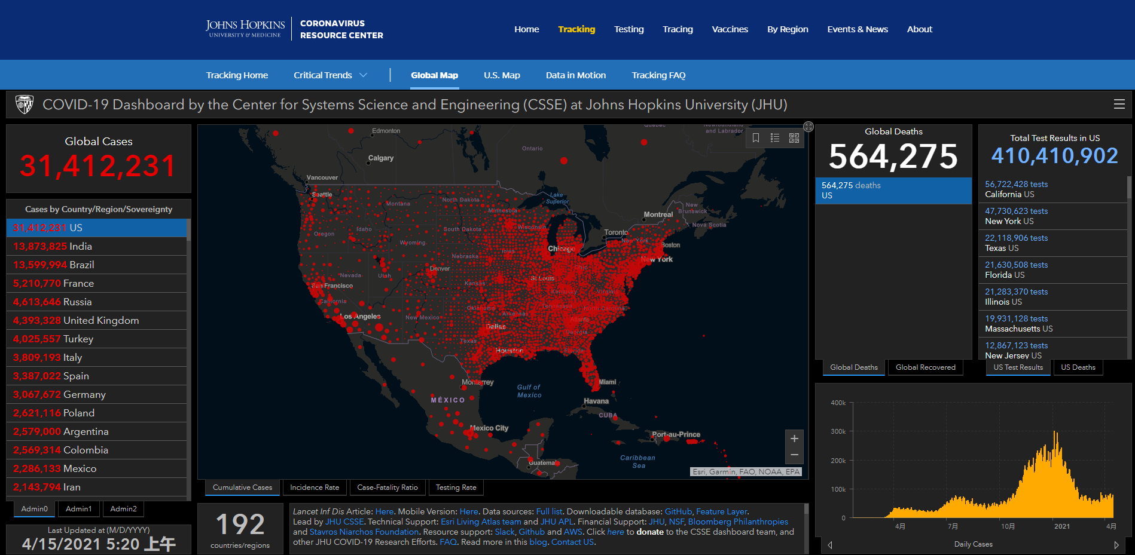
Task: Open the Home navigation item
Action: [527, 29]
